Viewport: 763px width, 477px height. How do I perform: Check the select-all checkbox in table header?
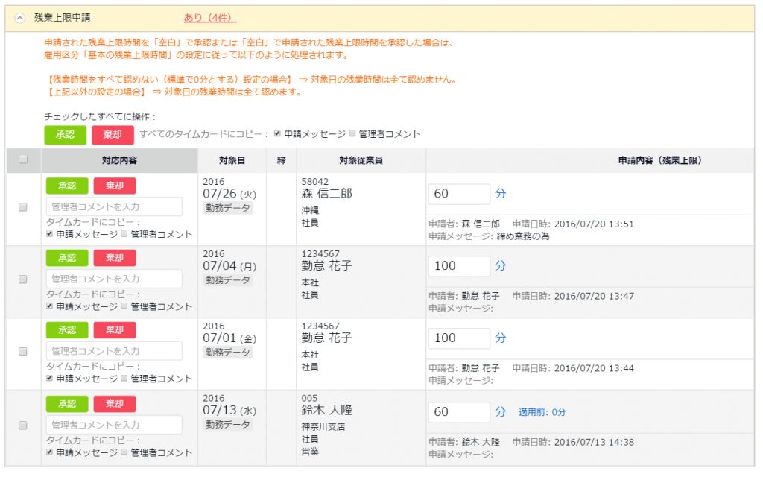(x=22, y=159)
